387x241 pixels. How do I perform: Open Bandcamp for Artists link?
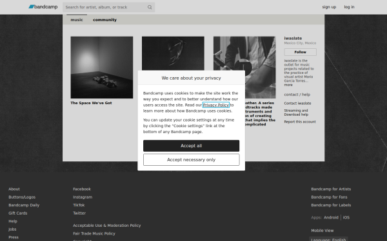point(331,189)
